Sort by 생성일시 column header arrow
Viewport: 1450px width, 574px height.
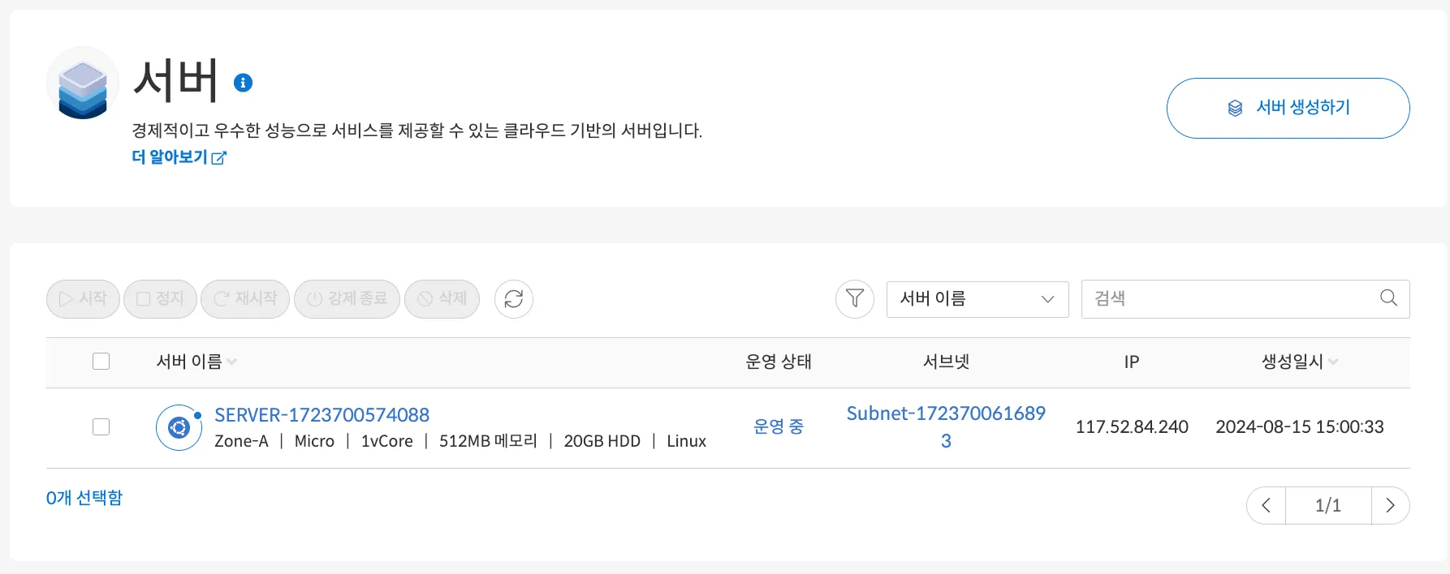1333,362
